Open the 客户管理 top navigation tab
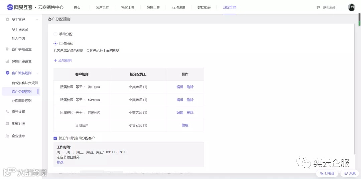The width and height of the screenshot is (361, 179). point(103,7)
